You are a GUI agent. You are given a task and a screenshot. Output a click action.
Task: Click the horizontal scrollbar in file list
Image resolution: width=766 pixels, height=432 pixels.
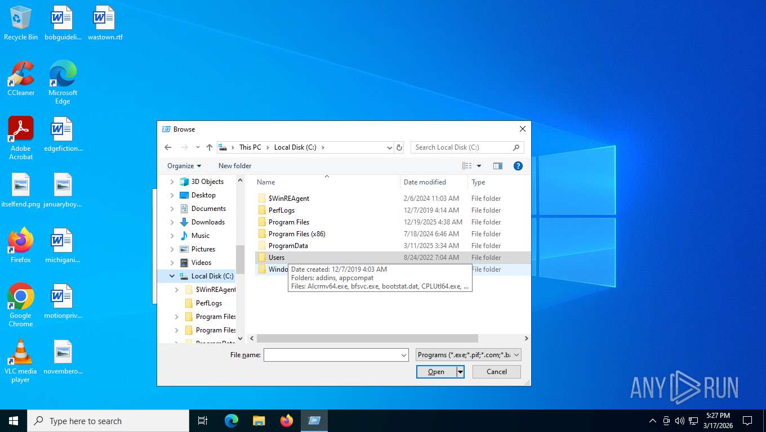pos(367,339)
